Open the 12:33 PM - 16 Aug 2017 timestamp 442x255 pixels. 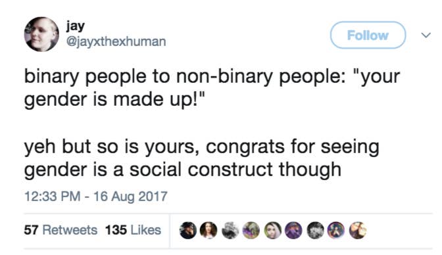[x=96, y=196]
